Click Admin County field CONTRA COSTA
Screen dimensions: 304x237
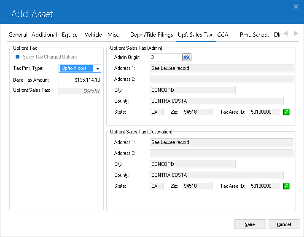click(x=217, y=101)
